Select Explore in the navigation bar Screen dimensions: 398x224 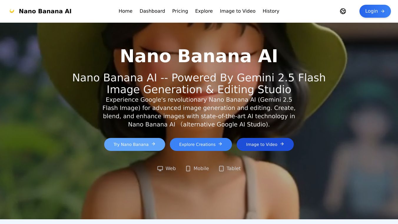tap(204, 11)
